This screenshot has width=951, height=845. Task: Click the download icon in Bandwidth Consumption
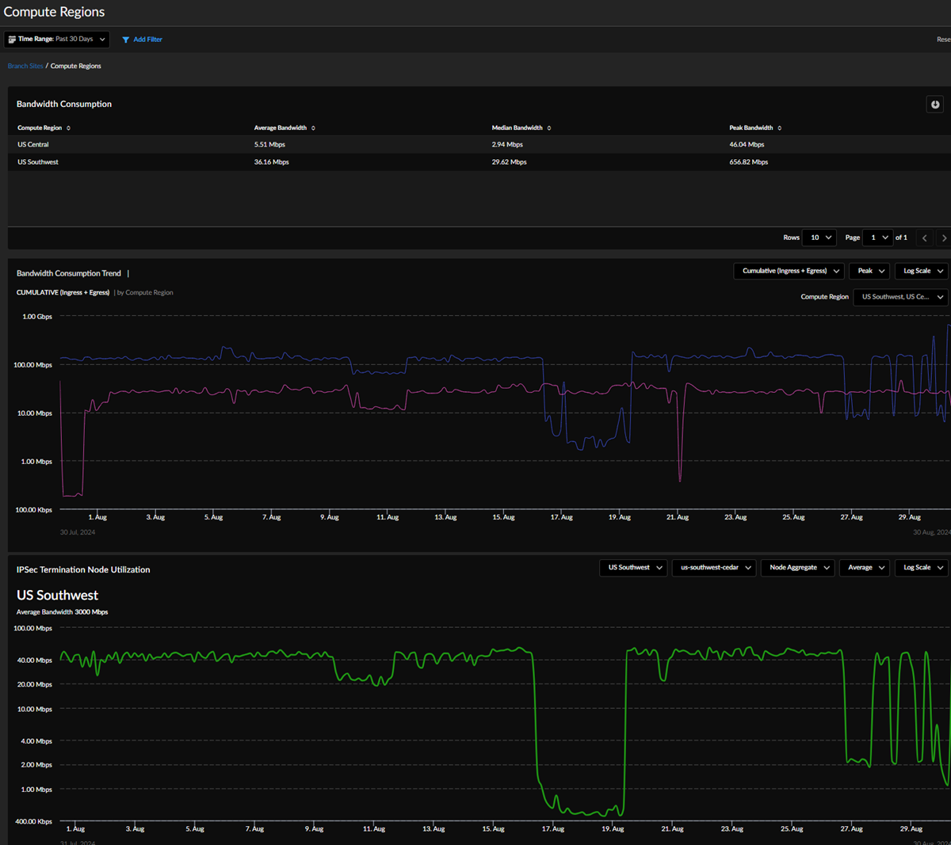pos(935,105)
